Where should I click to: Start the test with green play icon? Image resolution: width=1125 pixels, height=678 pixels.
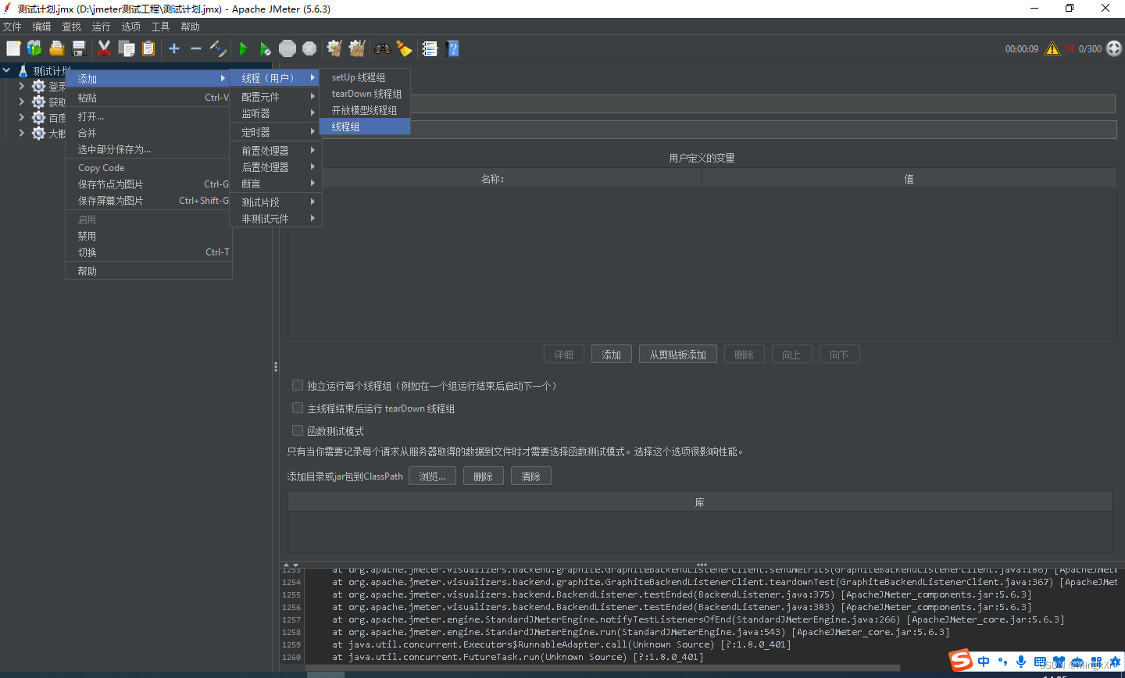click(243, 48)
